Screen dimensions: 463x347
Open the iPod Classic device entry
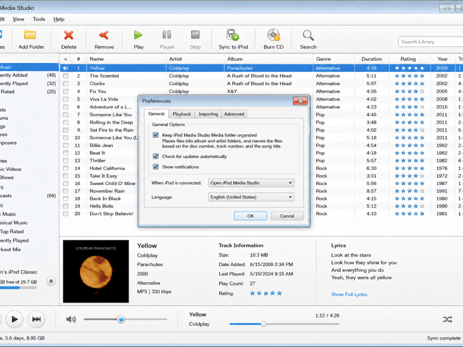(19, 272)
